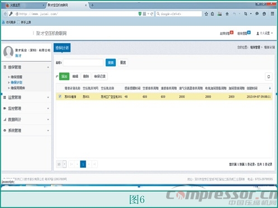Close the 火狐主页 tab

tap(43, 5)
